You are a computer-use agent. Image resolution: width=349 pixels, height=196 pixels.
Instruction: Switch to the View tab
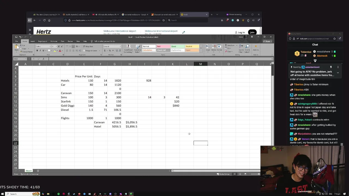point(78,41)
